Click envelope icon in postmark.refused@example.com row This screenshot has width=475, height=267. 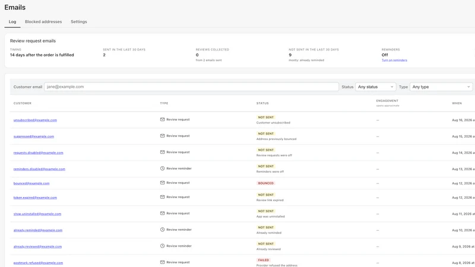point(162,262)
